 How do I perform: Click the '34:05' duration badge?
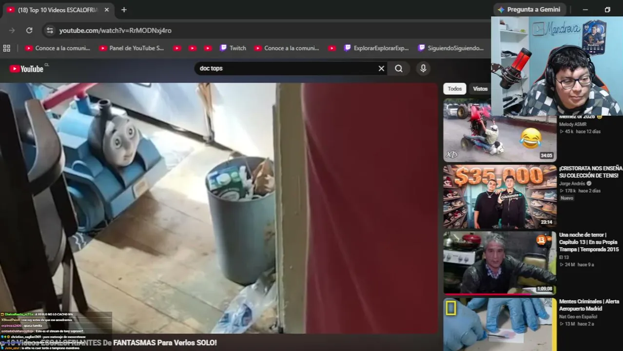(x=546, y=156)
